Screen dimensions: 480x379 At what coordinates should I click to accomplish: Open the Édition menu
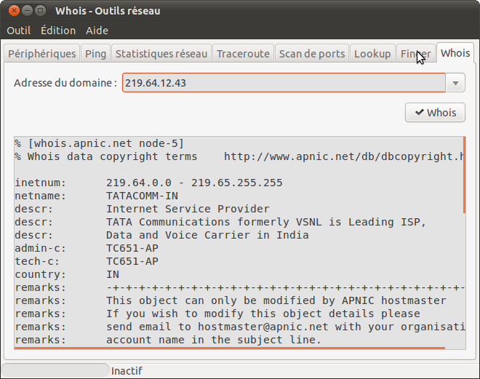[x=58, y=31]
